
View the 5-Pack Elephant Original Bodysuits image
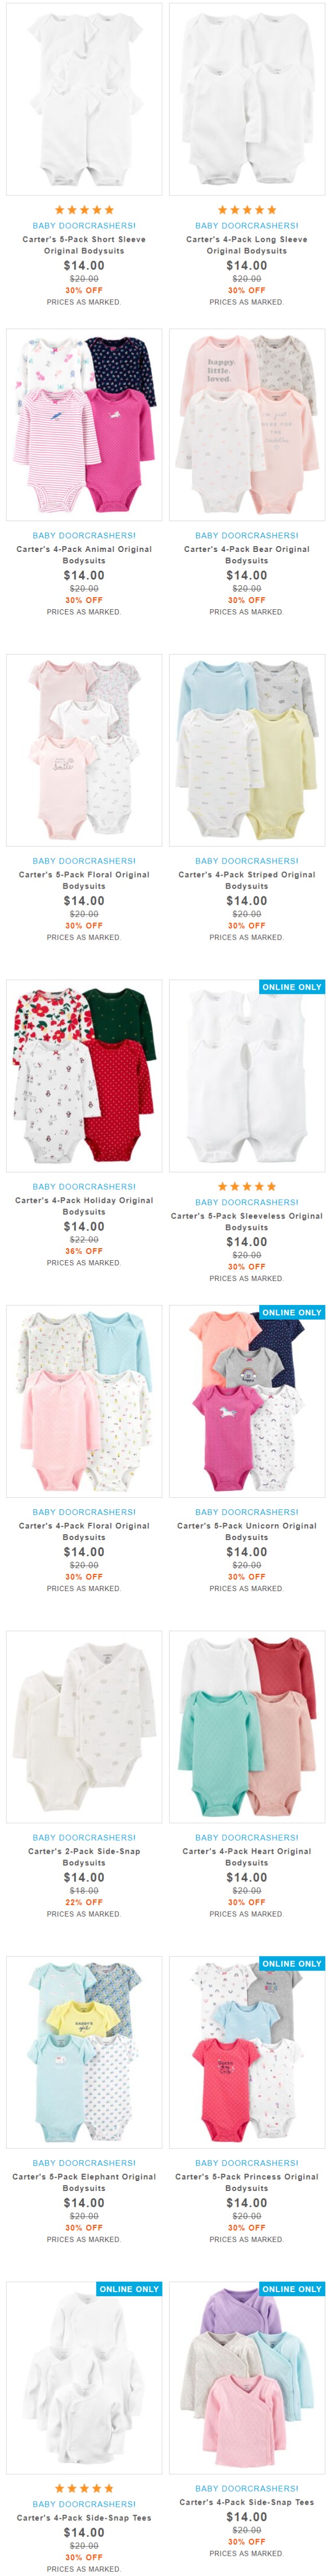(84, 2052)
